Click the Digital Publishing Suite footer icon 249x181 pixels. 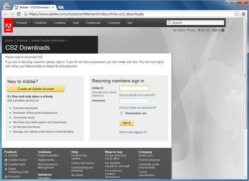[6, 169]
